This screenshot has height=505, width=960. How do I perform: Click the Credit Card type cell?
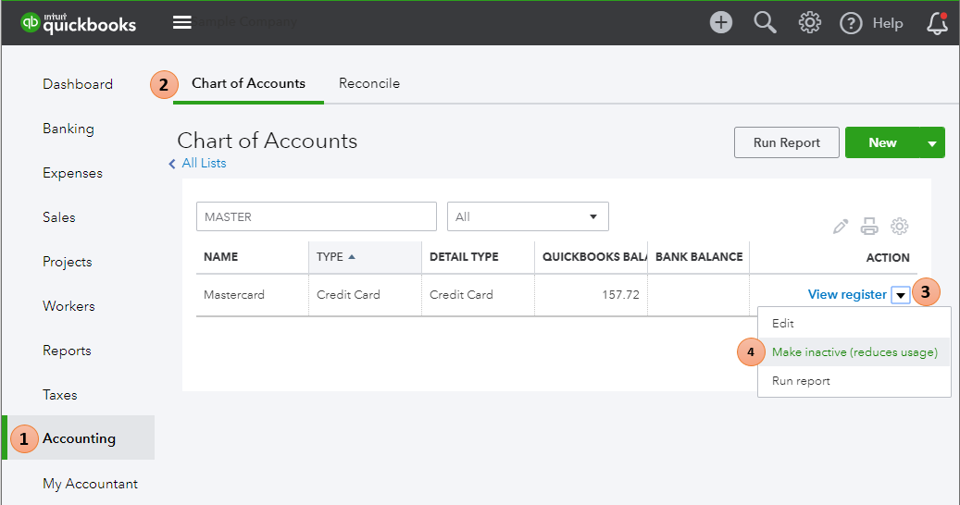pos(348,295)
